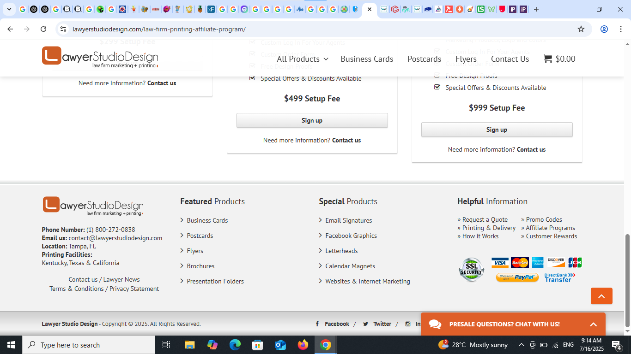Click the SSL Security badge
Image resolution: width=631 pixels, height=354 pixels.
pos(471,270)
